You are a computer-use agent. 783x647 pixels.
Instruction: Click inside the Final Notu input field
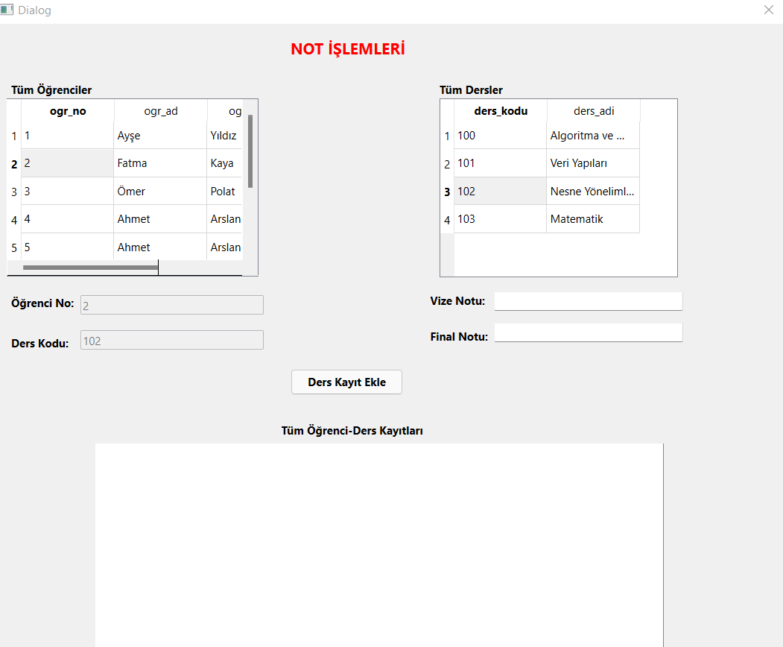pos(588,332)
